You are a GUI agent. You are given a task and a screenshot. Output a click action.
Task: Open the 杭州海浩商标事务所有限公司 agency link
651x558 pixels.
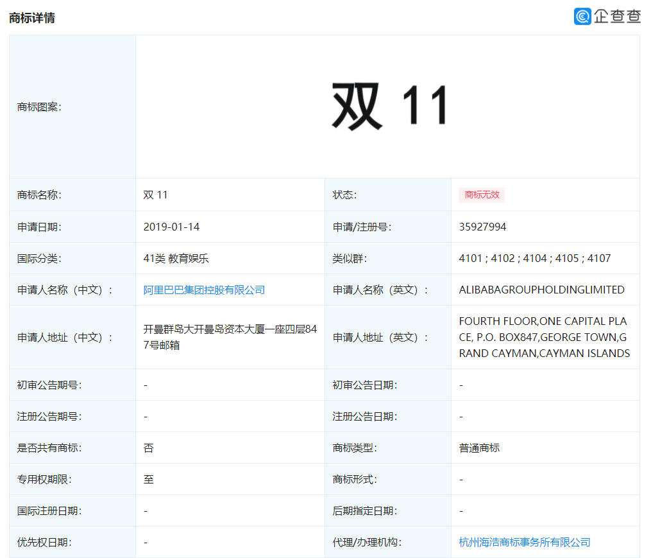click(x=525, y=543)
